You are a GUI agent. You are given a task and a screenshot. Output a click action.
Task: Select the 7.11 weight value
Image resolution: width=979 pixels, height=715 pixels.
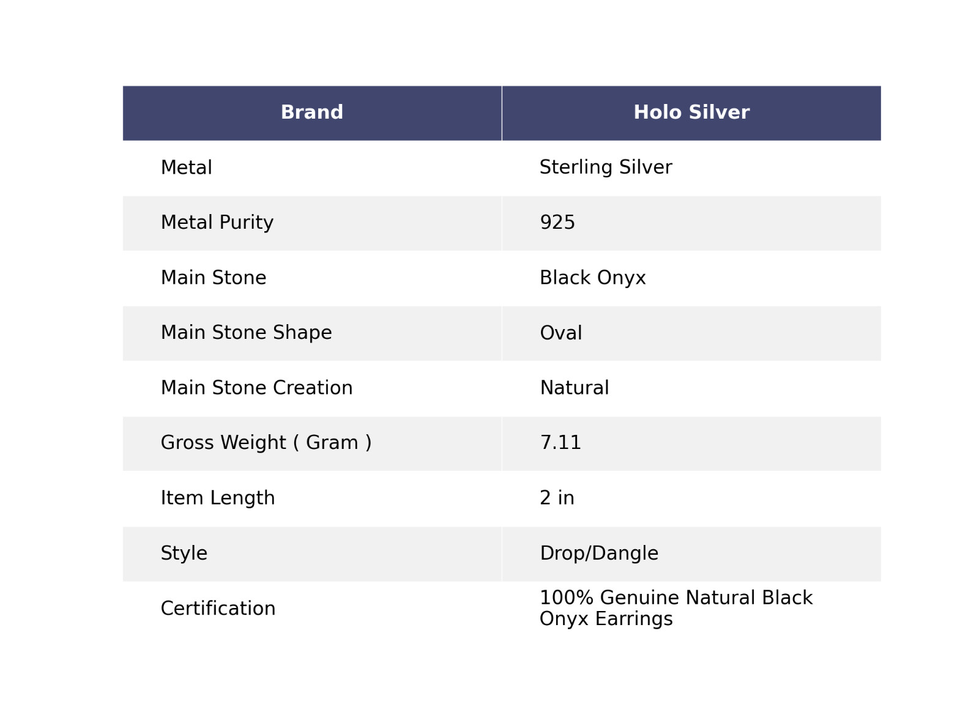560,443
